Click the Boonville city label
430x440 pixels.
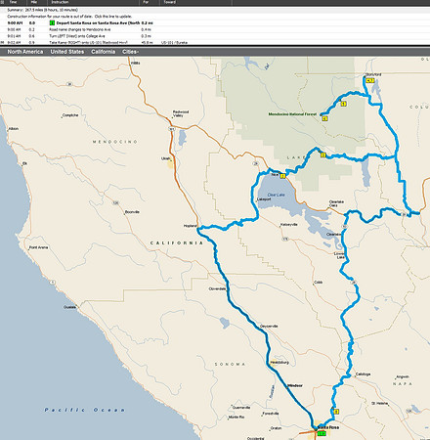tap(132, 212)
